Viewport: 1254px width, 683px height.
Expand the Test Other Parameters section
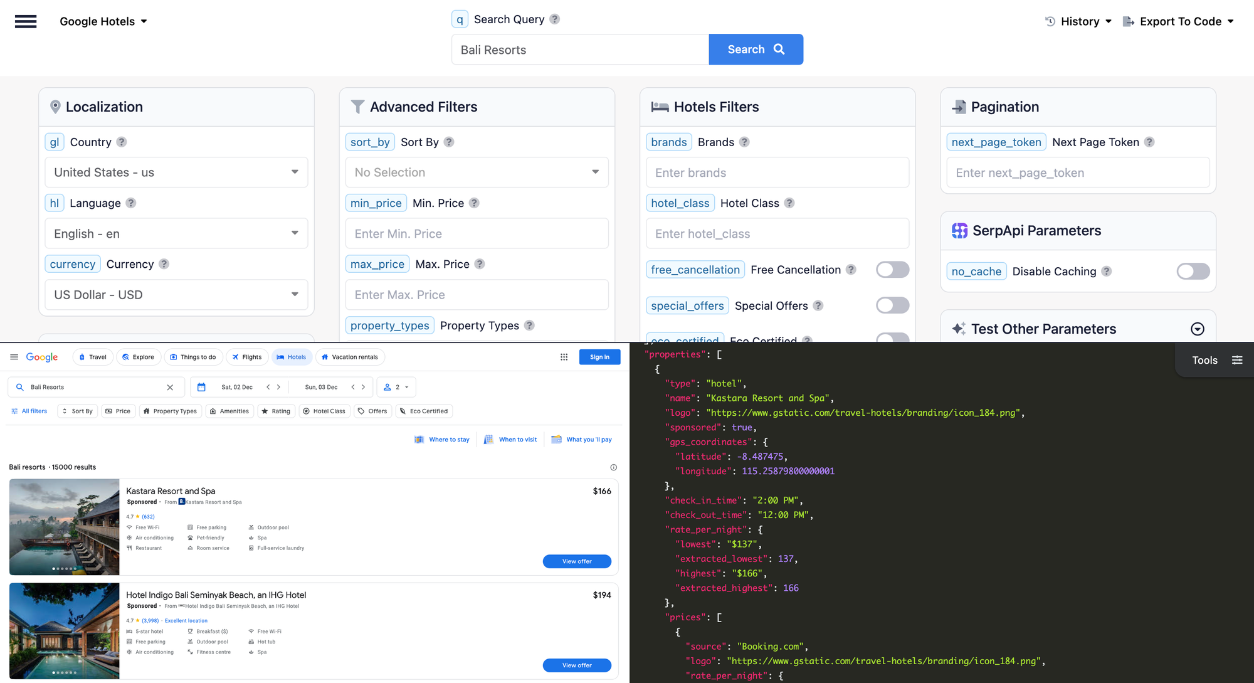click(x=1197, y=329)
